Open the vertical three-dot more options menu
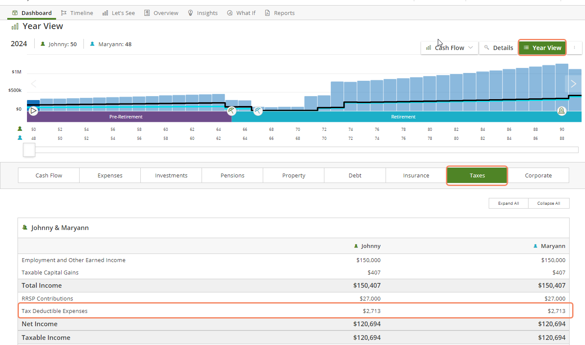Viewport: 585px width, 345px height. [574, 48]
